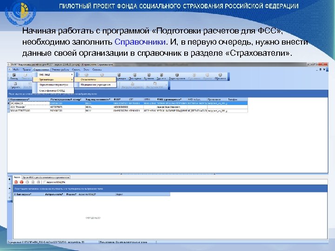Select the first organization row (ЗАО)
This screenshot has height=251, width=335.
point(127,103)
